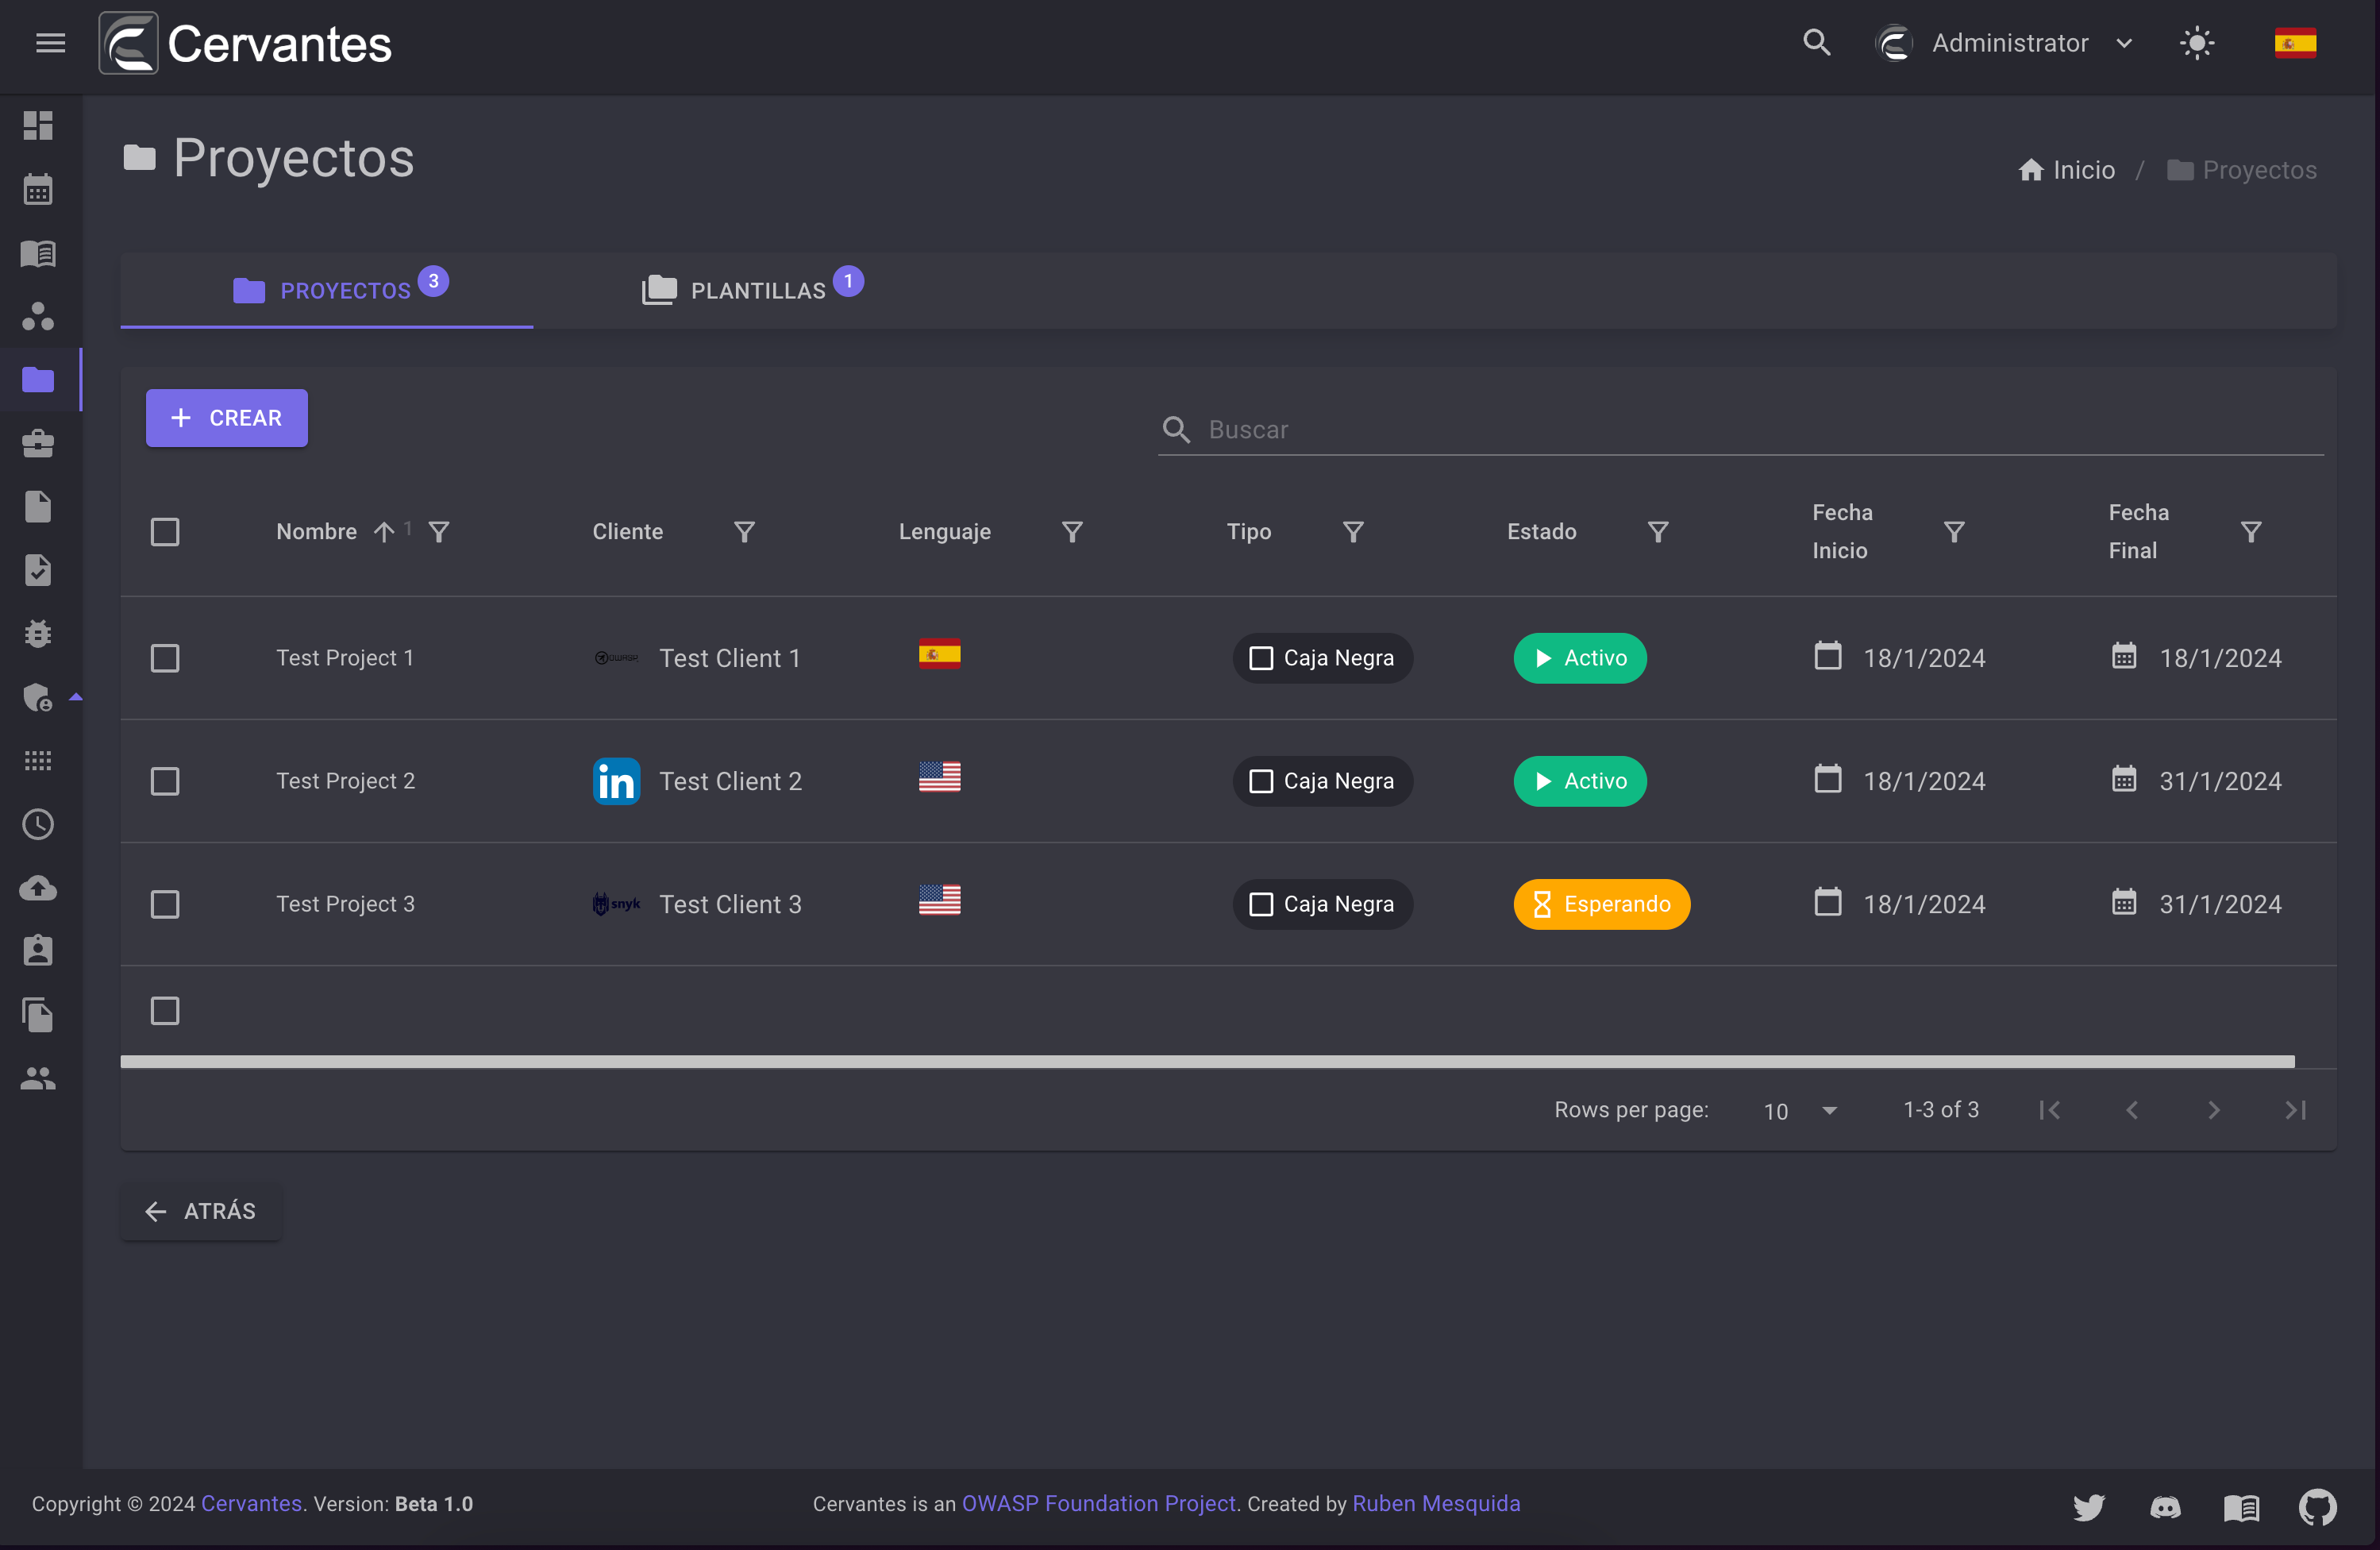Image resolution: width=2380 pixels, height=1550 pixels.
Task: Open OWASP Foundation Project link
Action: coord(1098,1504)
